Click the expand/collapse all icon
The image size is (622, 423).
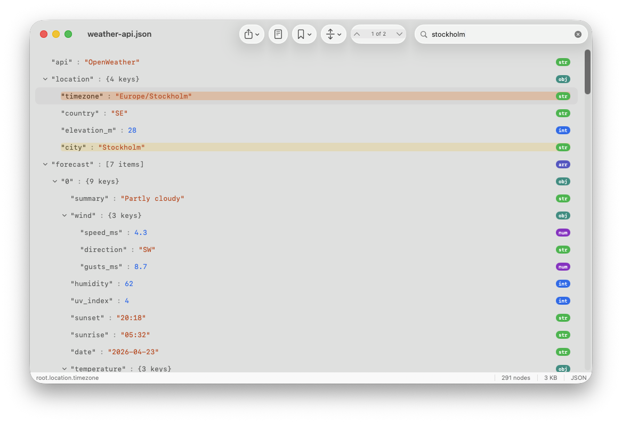(x=330, y=34)
